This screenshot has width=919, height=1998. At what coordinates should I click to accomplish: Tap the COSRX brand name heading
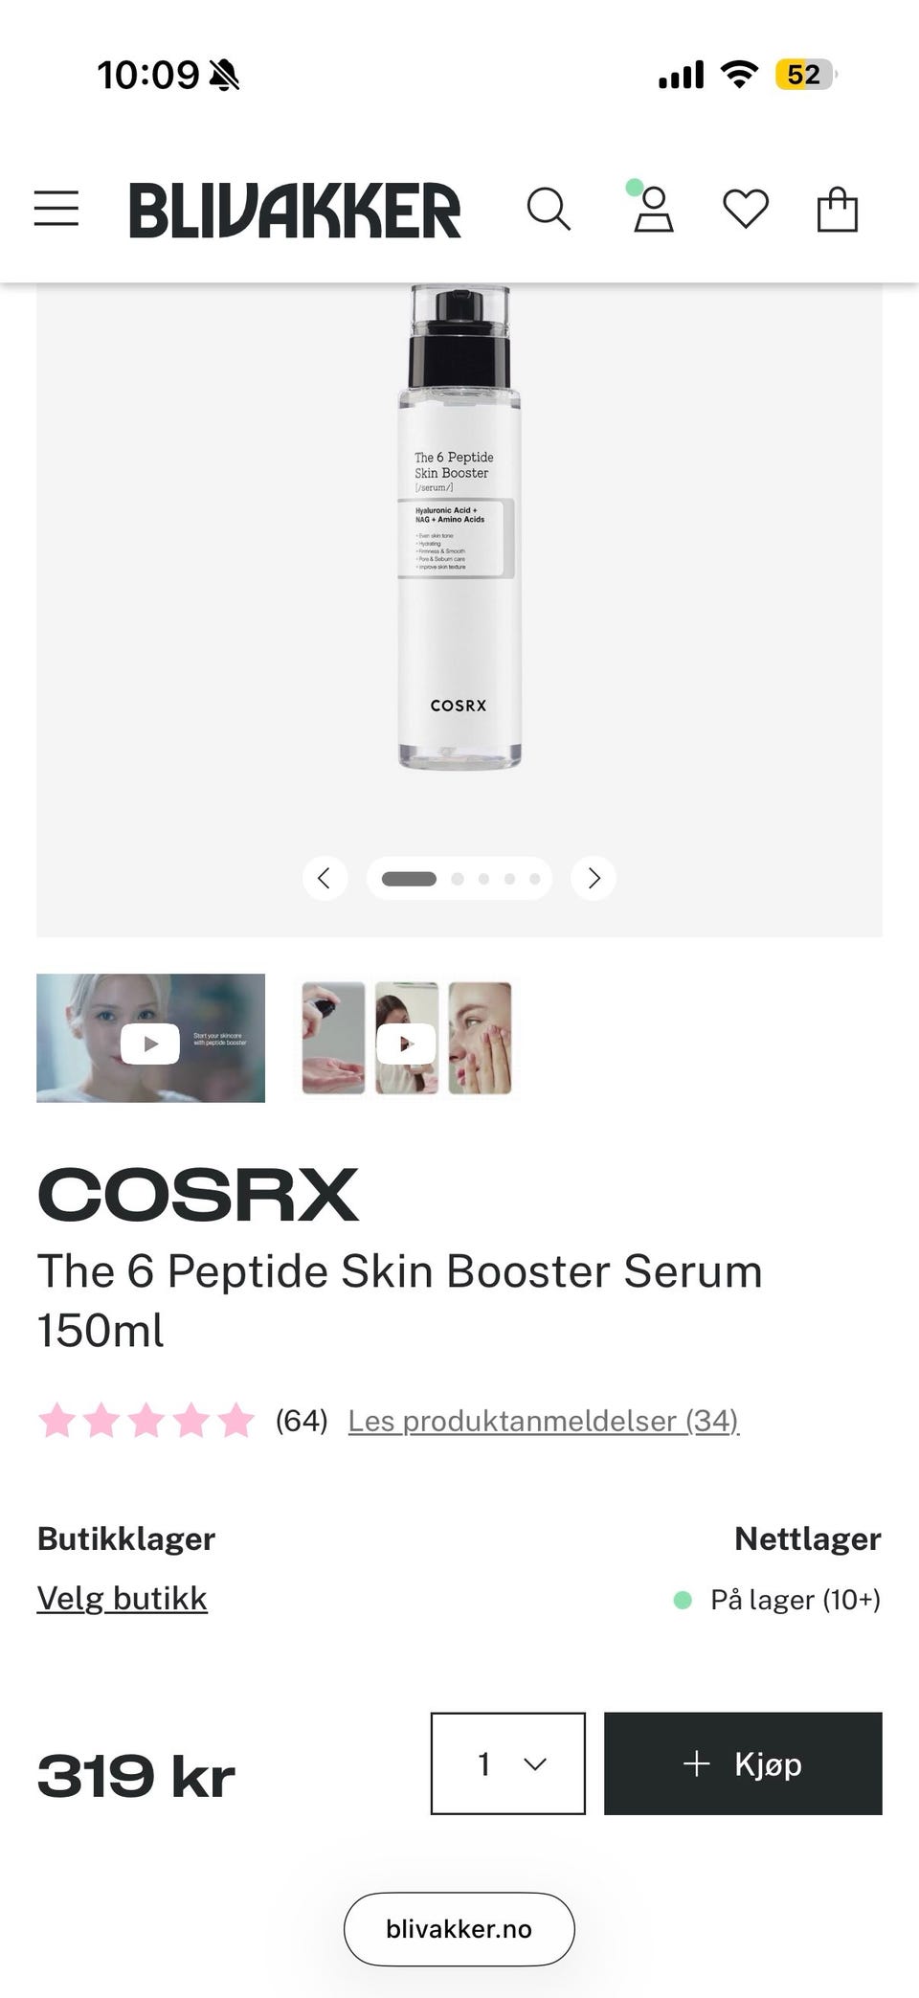coord(198,1195)
